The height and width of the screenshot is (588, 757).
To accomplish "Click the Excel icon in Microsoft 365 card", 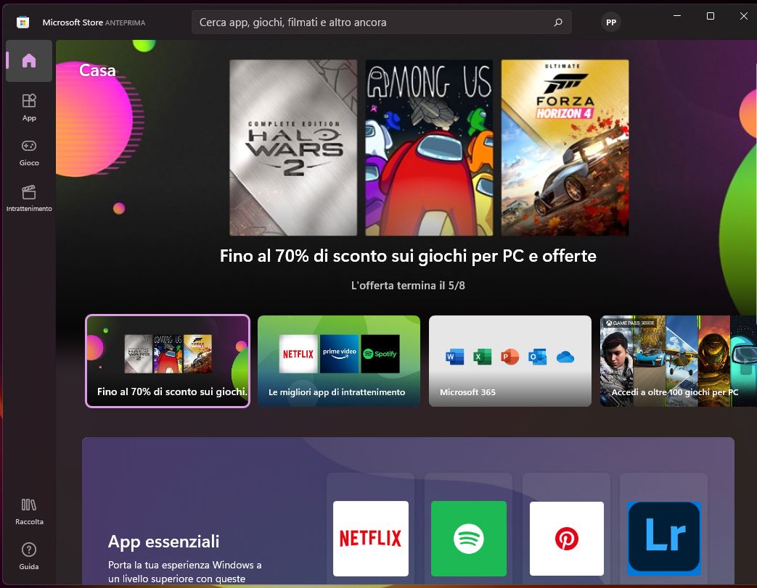I will tap(482, 357).
